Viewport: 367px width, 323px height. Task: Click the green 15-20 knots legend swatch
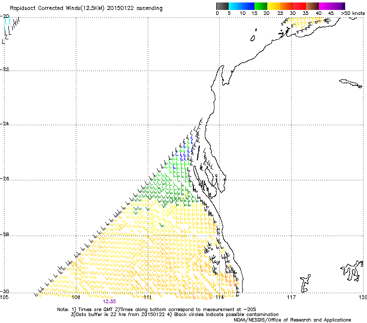click(260, 6)
